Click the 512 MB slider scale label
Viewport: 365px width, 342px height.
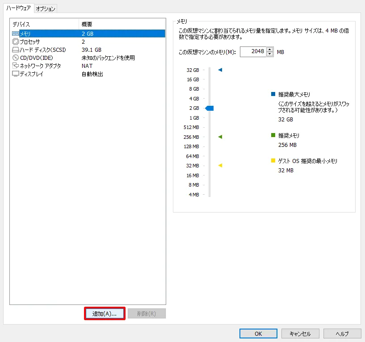191,127
